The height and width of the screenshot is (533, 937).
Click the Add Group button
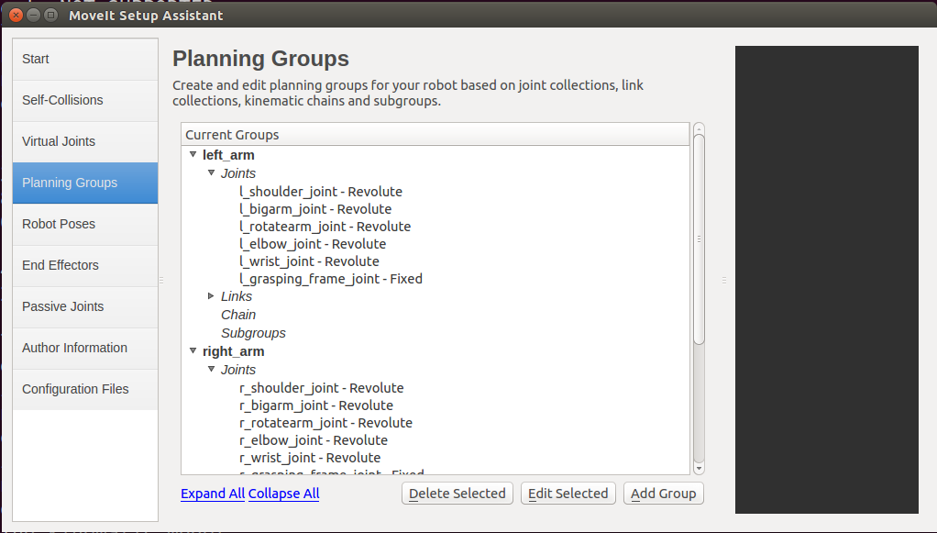663,494
